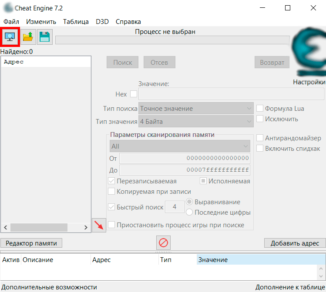
Task: Enable Копируемая при записи checkbox
Action: [111, 191]
